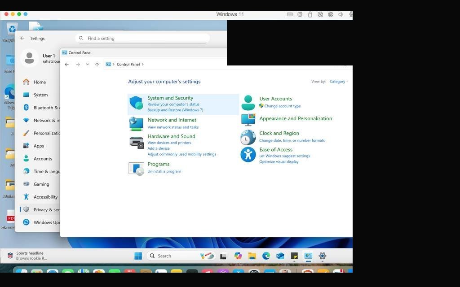
Task: Launch Microsoft Edge from the taskbar
Action: coord(266,256)
